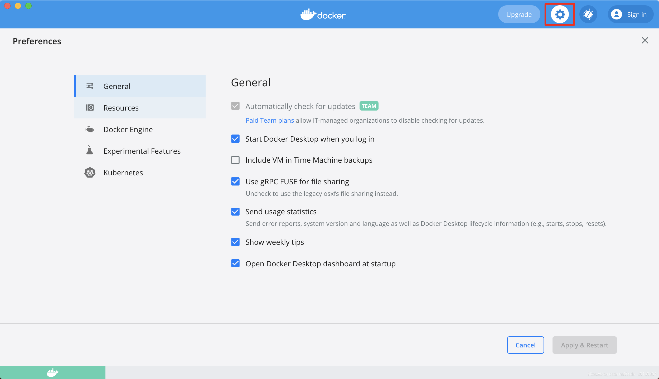659x379 pixels.
Task: Click the Apply & Restart button
Action: 584,345
